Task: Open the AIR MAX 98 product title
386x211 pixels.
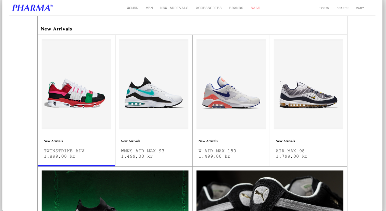Action: [290, 151]
